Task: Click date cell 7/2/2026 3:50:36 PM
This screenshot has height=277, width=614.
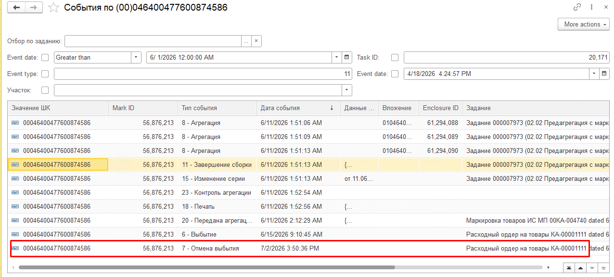Action: tap(298, 248)
